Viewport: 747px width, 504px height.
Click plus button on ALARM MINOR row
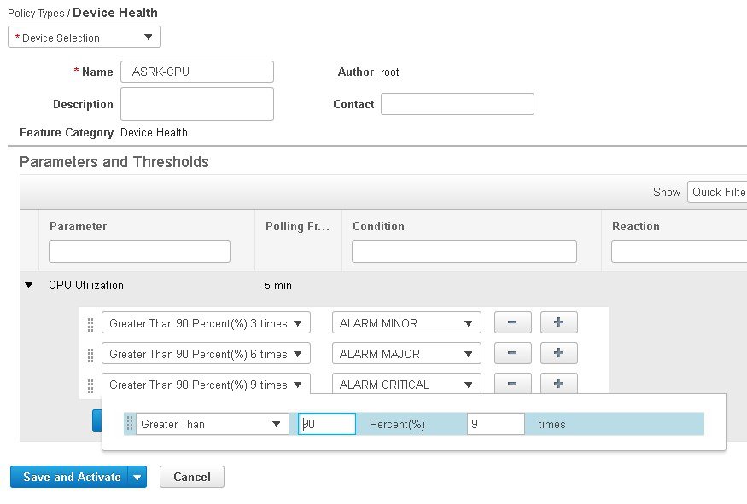[x=559, y=323]
